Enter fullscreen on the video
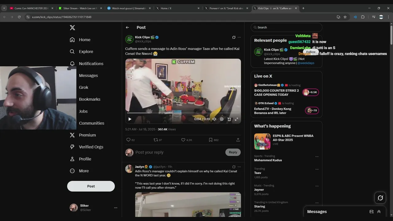Image resolution: width=393 pixels, height=221 pixels. (x=236, y=119)
